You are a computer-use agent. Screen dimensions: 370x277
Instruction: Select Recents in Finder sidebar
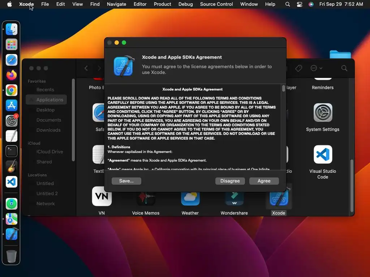click(45, 90)
